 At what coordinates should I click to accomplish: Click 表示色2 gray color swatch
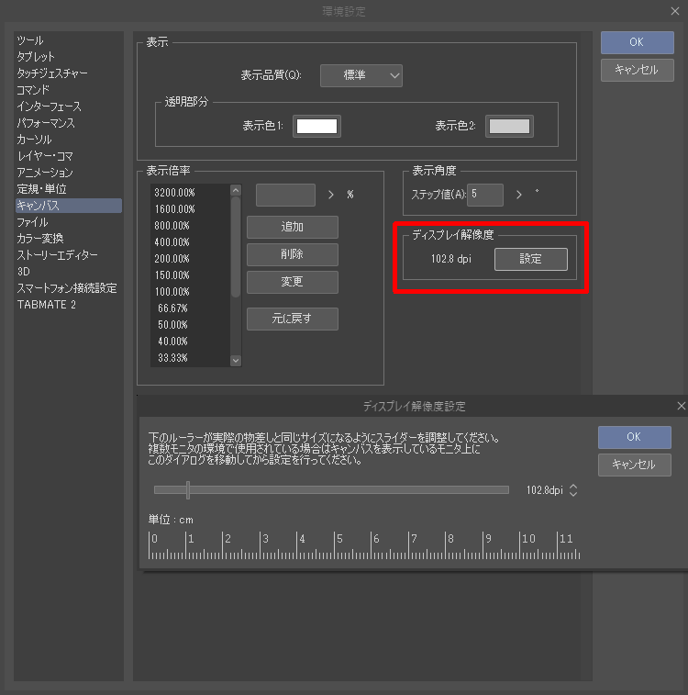510,127
